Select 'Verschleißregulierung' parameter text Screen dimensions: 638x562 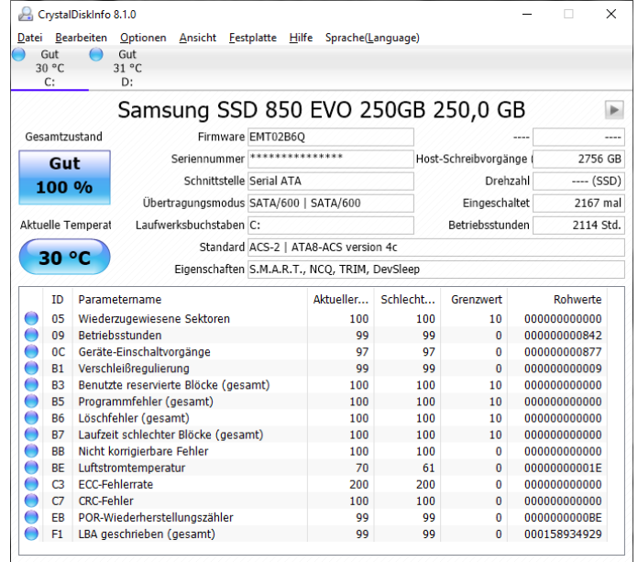click(134, 369)
